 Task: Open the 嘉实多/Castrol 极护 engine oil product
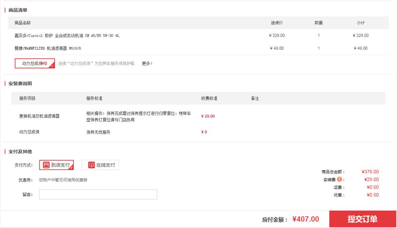tap(67, 36)
